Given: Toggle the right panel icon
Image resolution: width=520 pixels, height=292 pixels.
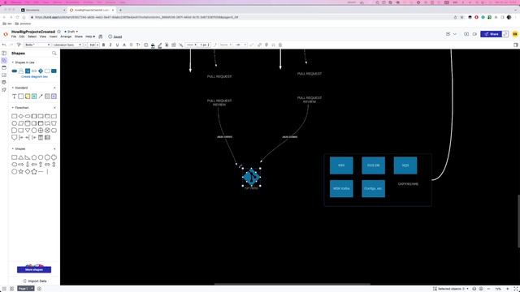Looking at the screenshot, I should [x=516, y=45].
